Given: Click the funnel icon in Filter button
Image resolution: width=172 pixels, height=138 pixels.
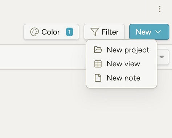Looking at the screenshot, I should (x=95, y=32).
